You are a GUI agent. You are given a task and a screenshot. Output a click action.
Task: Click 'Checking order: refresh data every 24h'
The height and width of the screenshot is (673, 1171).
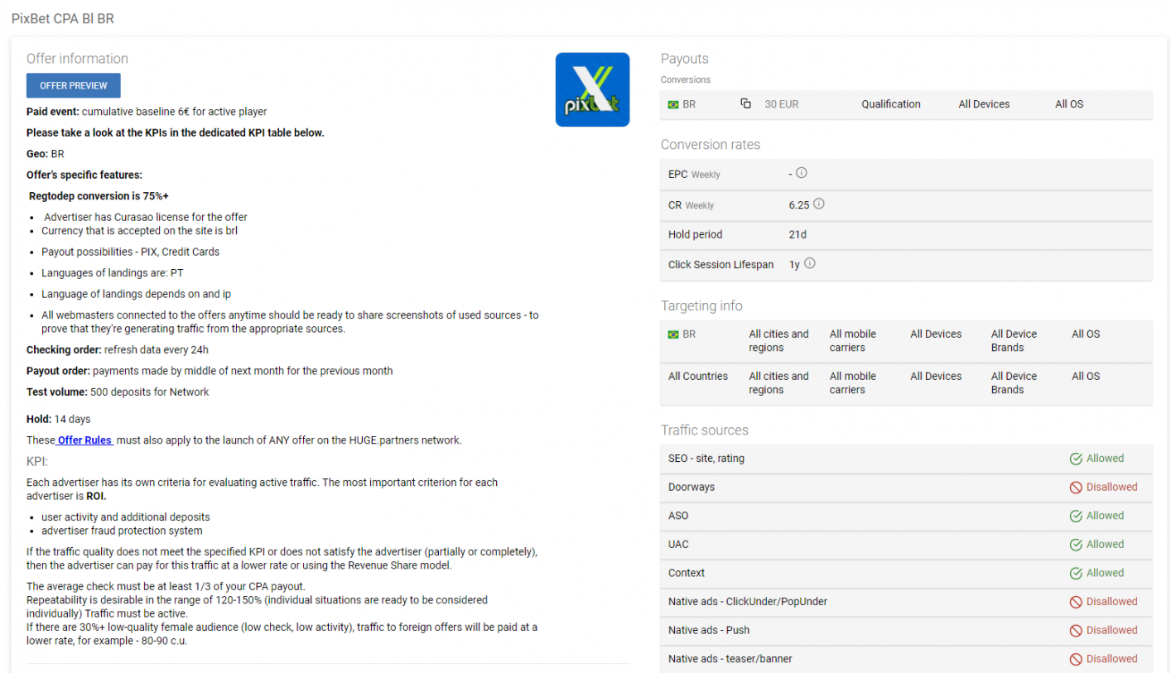click(x=118, y=349)
